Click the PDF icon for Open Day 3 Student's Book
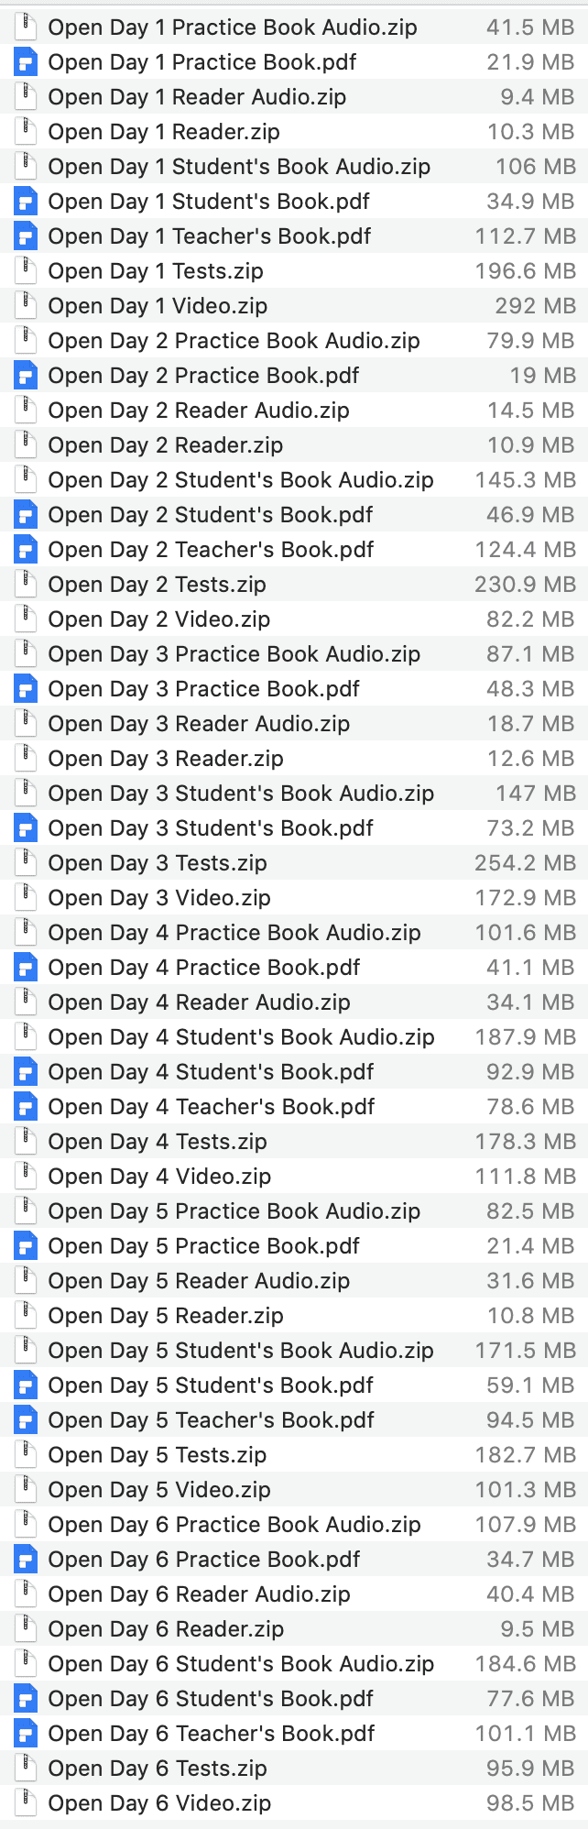This screenshot has width=588, height=1829. pos(25,827)
